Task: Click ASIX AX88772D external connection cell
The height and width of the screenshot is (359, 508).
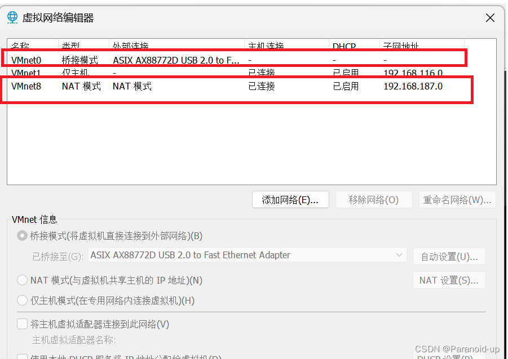Action: pos(176,60)
